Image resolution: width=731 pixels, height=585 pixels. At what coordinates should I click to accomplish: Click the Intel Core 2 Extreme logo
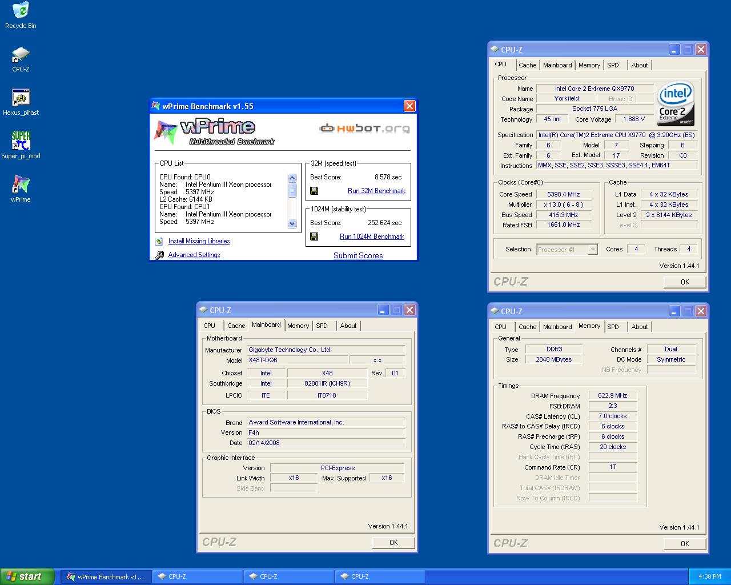coord(676,103)
